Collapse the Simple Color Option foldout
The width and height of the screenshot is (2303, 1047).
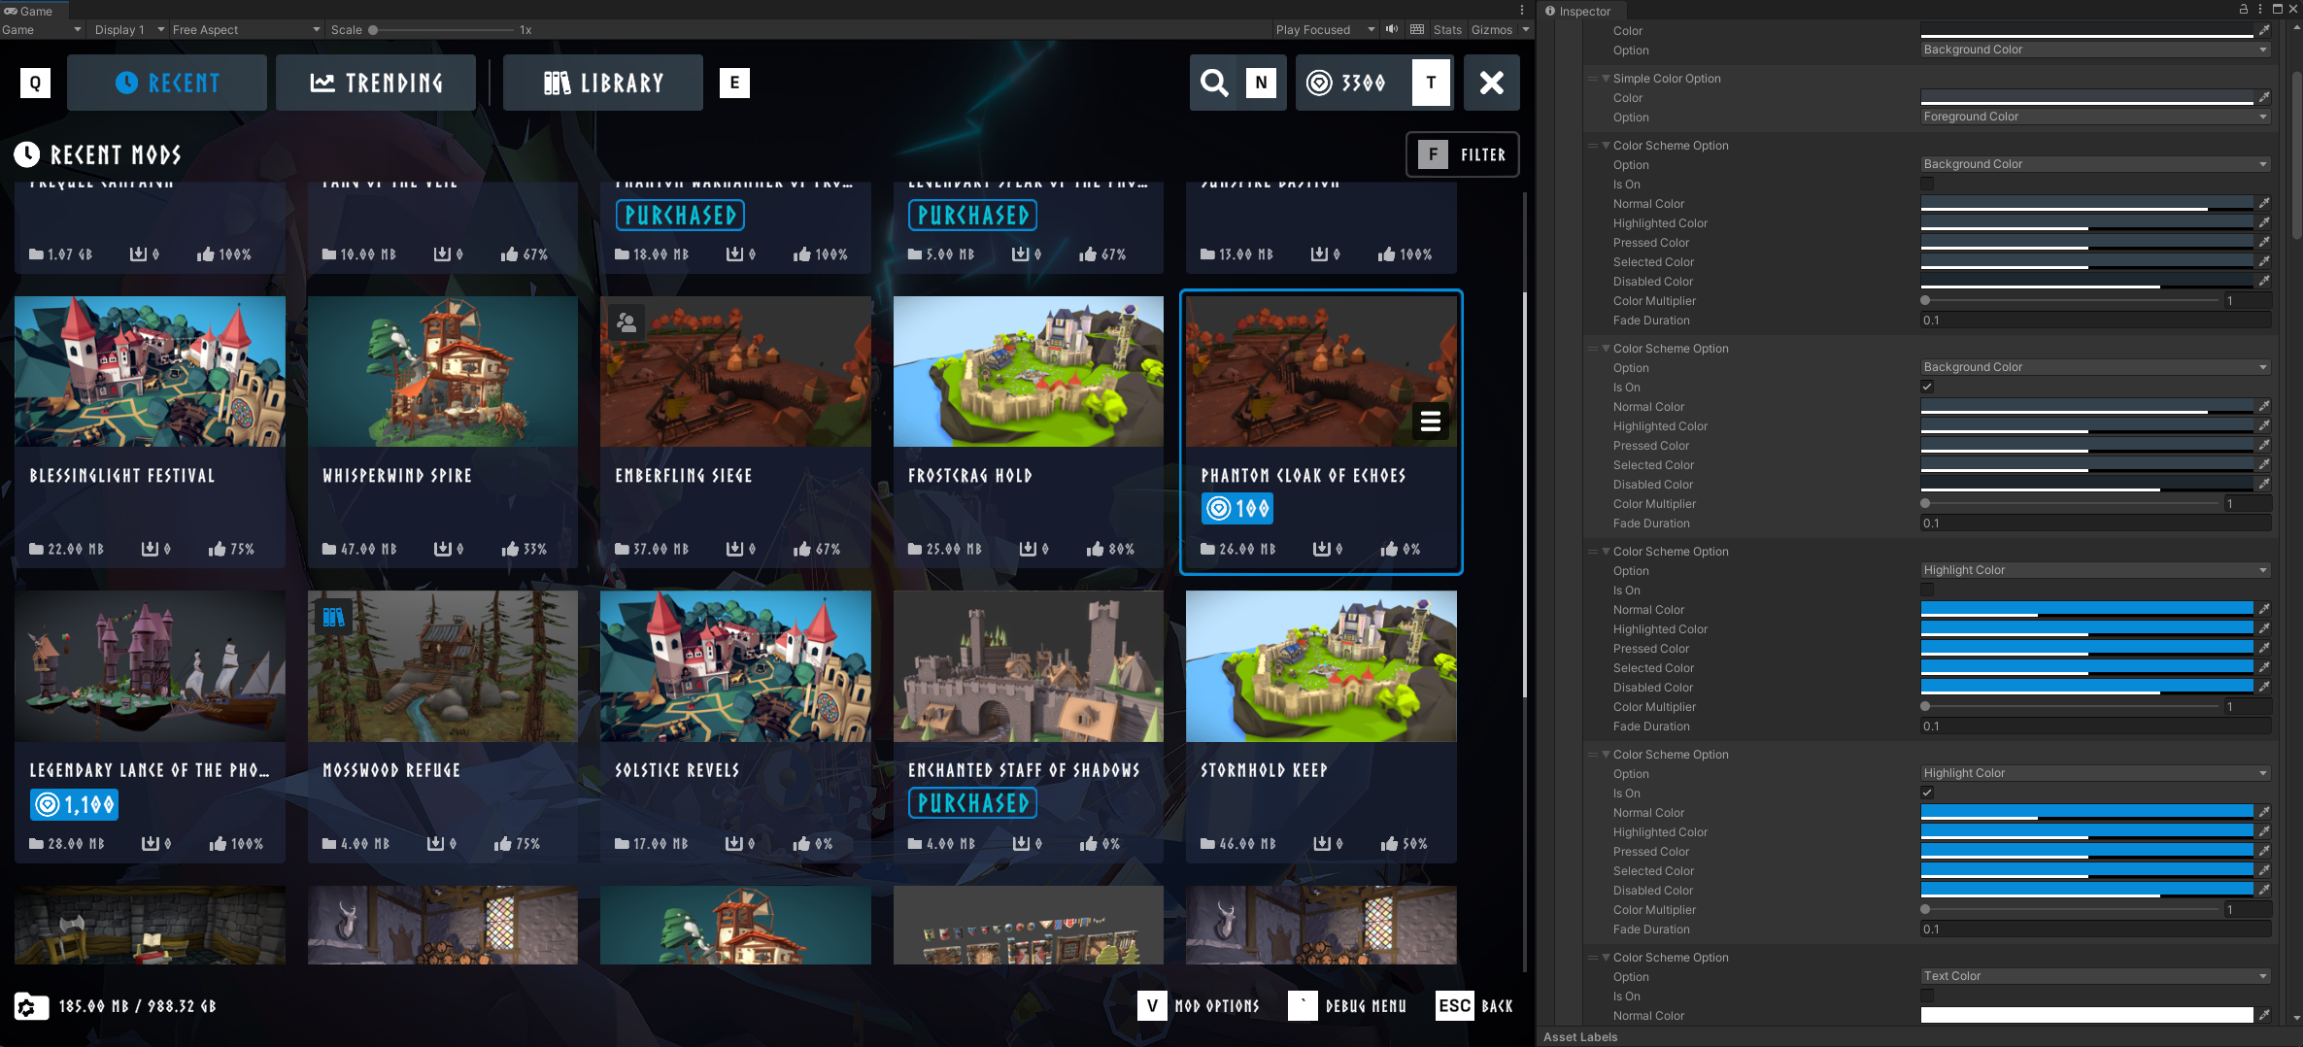1607,79
